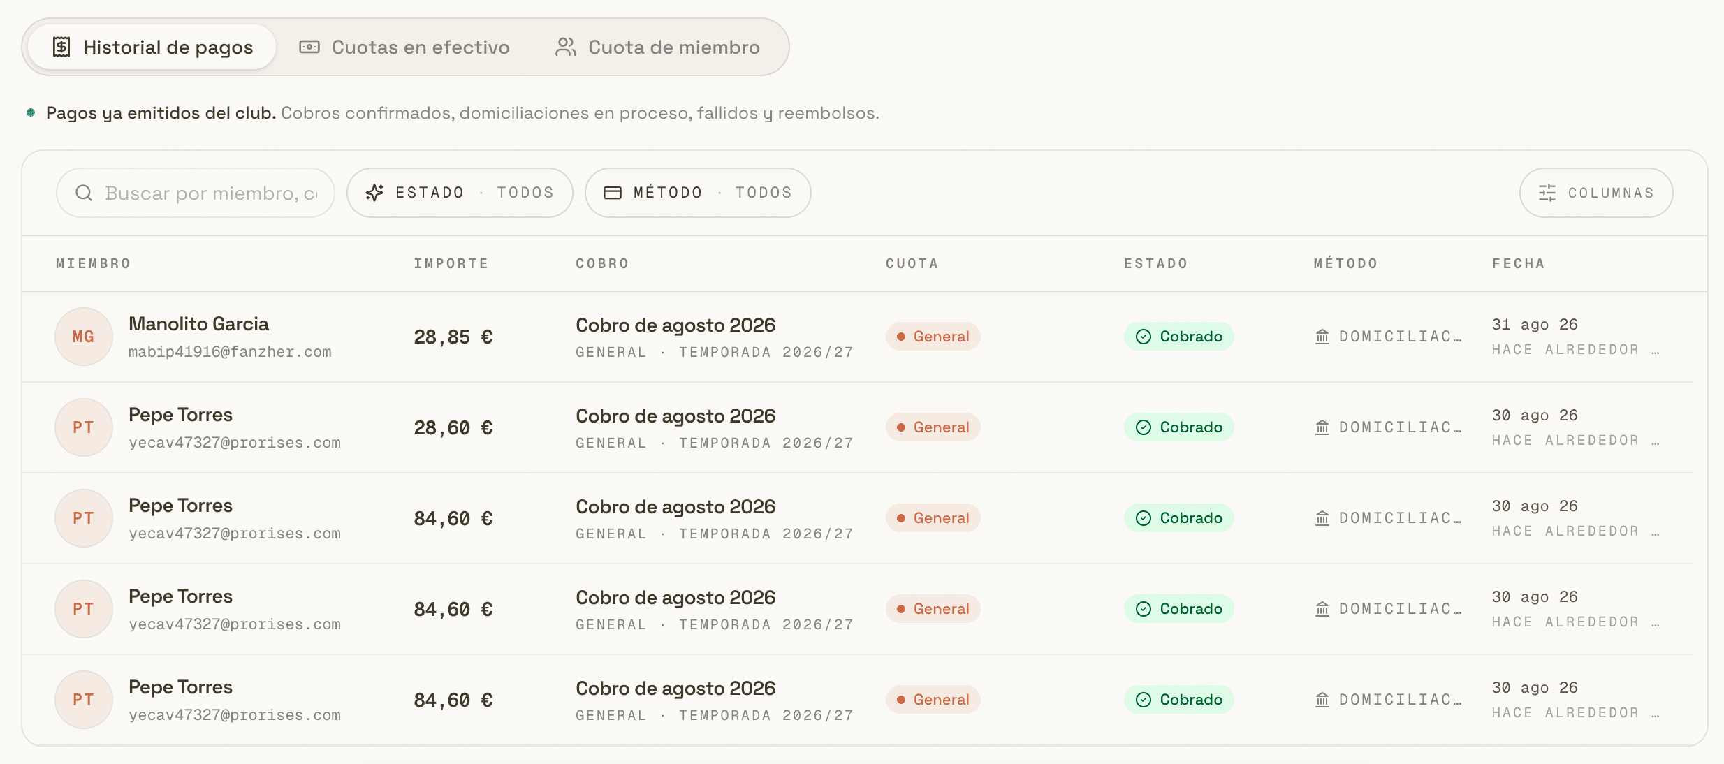The height and width of the screenshot is (764, 1724).
Task: Click the users icon in Cuota de miembro
Action: (x=565, y=47)
